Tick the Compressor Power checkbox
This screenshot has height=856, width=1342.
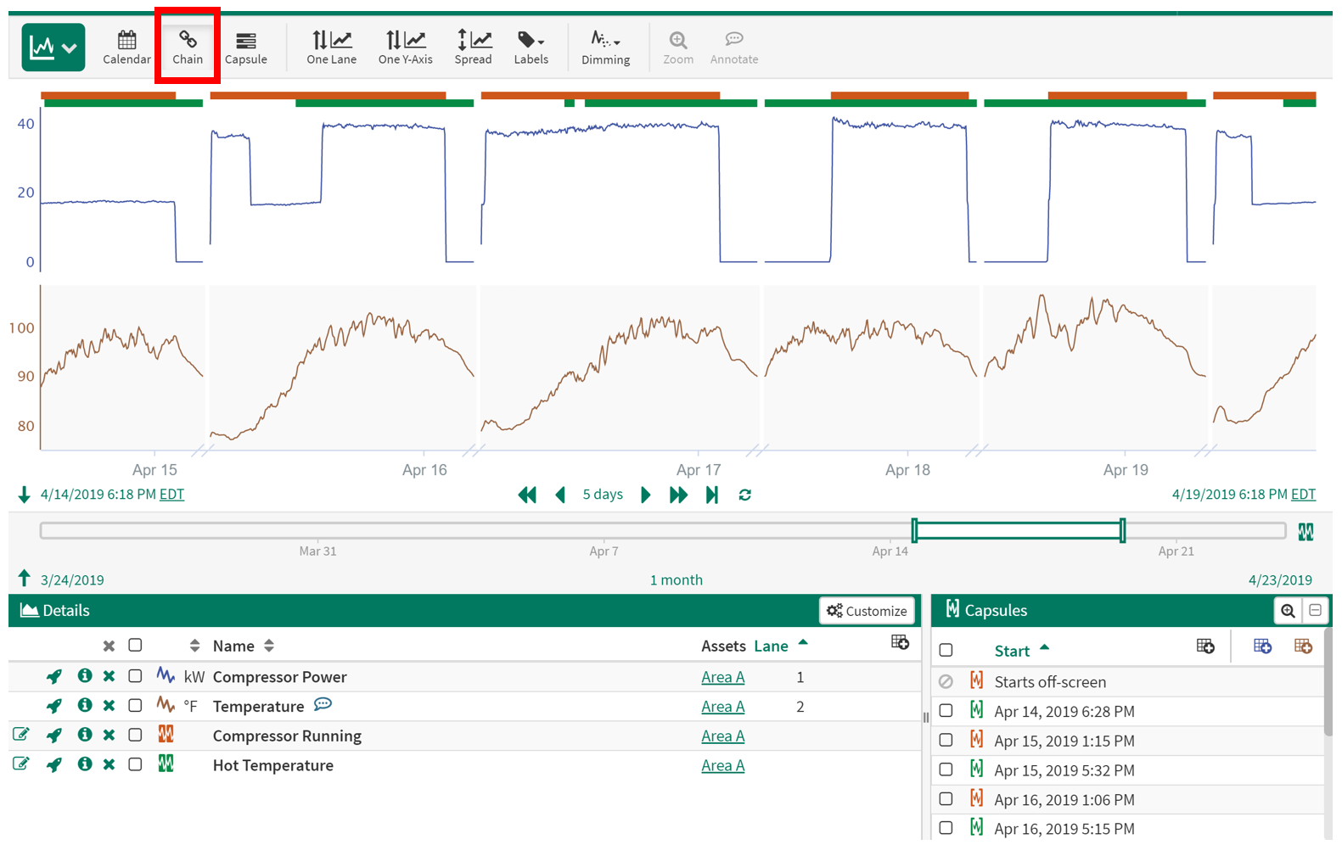135,676
